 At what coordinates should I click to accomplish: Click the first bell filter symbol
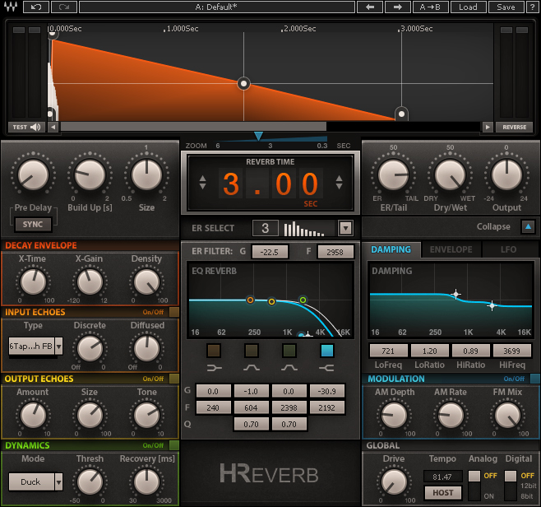pyautogui.click(x=252, y=368)
